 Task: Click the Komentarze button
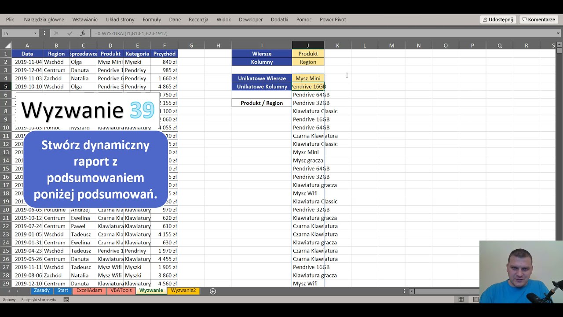point(538,19)
